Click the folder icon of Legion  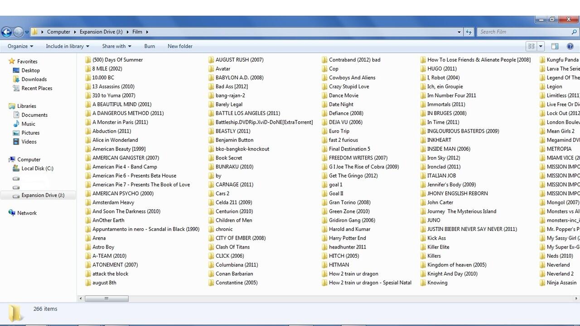click(x=543, y=86)
